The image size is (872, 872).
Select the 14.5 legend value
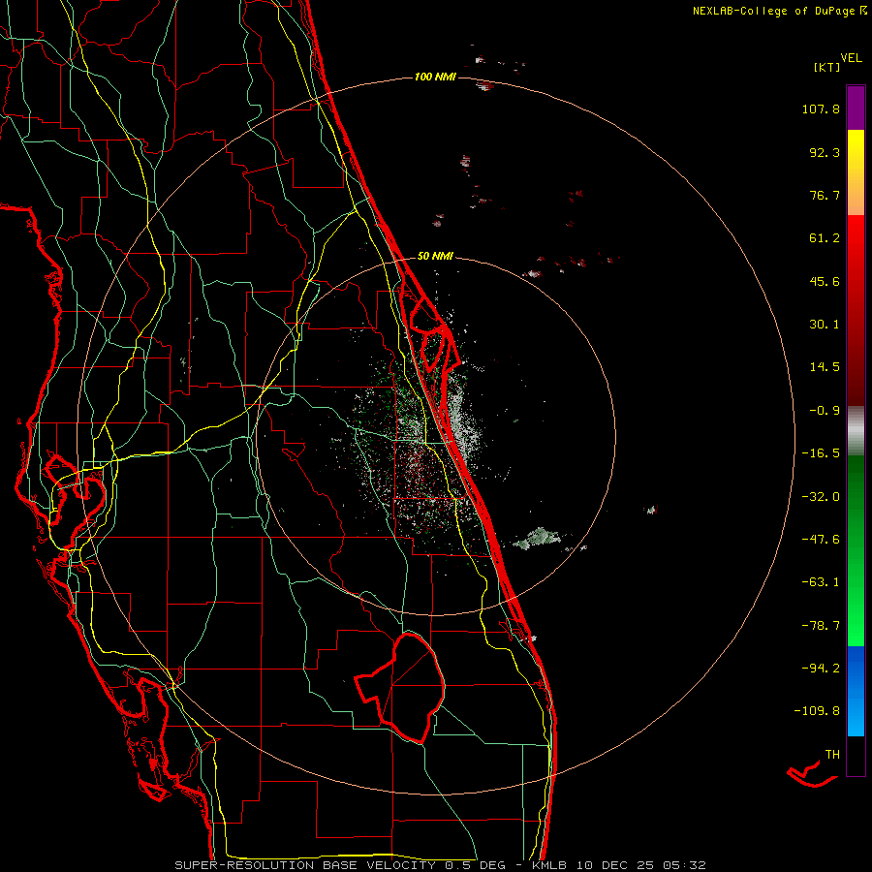click(825, 367)
